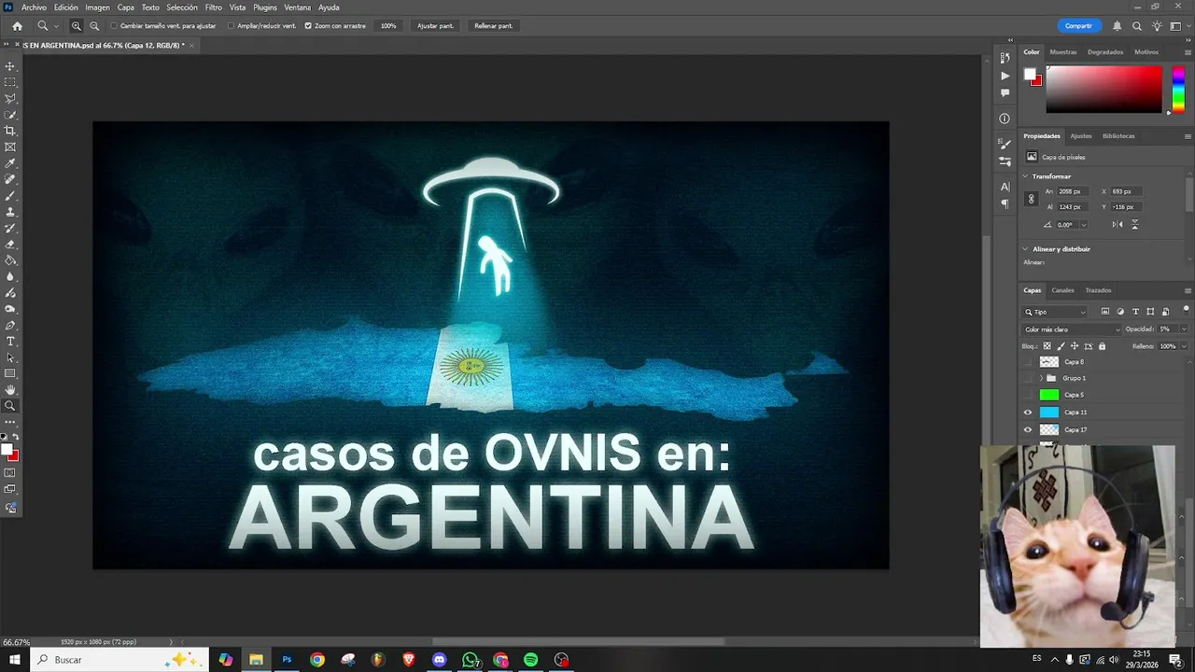Viewport: 1195px width, 672px height.
Task: Select the Brush tool
Action: 10,196
